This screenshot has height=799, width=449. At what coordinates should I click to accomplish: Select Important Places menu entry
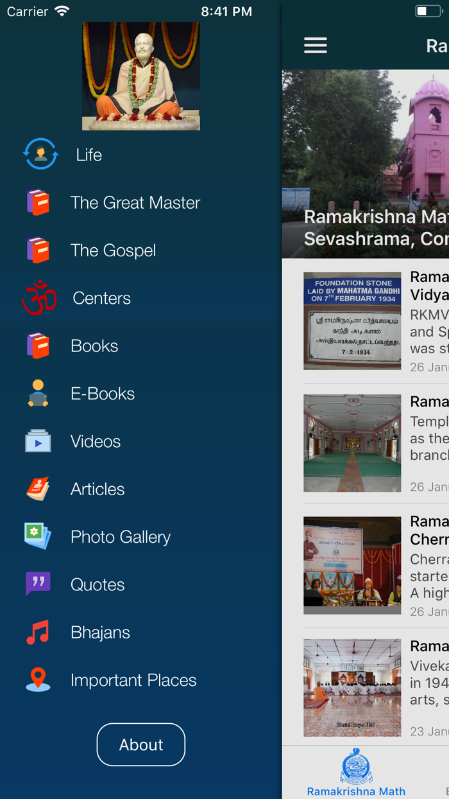[133, 680]
